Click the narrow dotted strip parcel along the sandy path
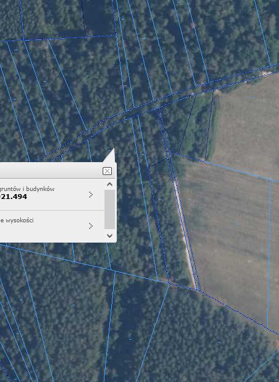The width and height of the screenshot is (279, 382). click(179, 198)
